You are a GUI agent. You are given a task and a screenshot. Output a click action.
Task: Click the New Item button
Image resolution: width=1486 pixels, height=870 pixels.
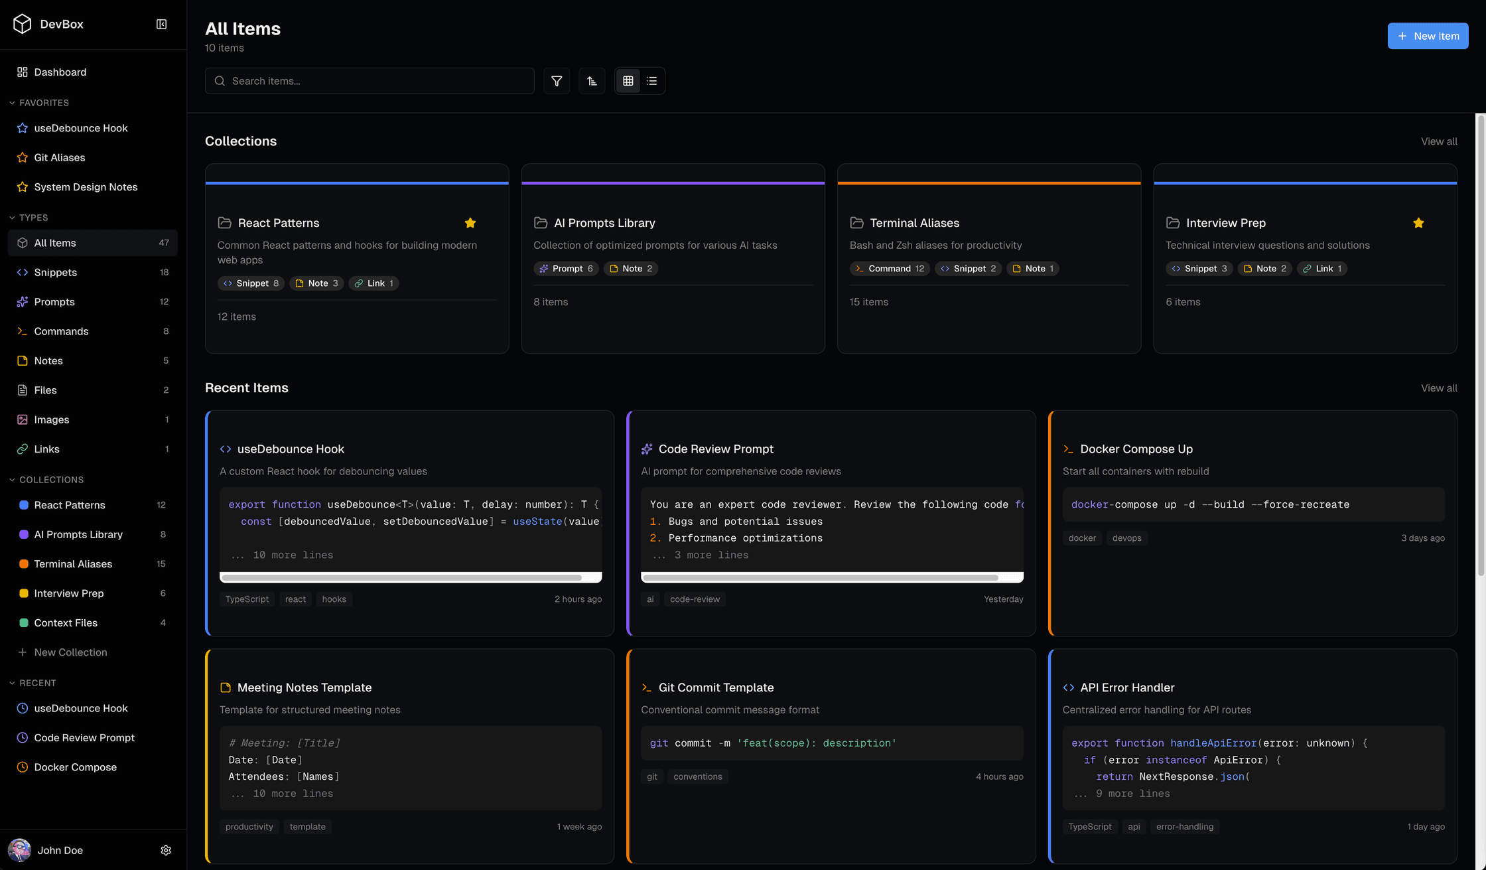tap(1428, 36)
